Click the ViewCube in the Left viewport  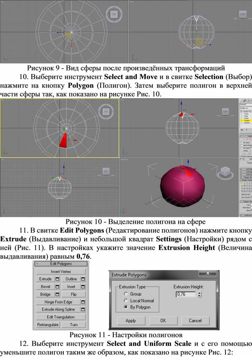106,172
